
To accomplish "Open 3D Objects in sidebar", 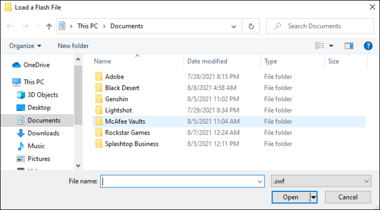I will click(x=43, y=95).
